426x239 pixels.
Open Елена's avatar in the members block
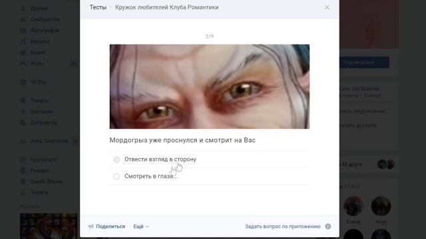(x=353, y=206)
